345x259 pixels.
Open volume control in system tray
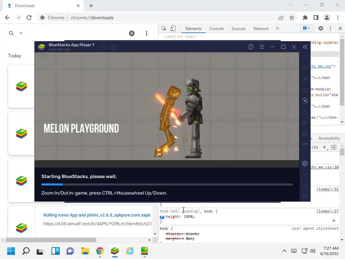click(312, 251)
